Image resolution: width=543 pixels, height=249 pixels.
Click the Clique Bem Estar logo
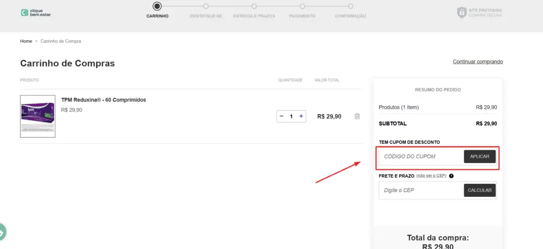[x=36, y=12]
